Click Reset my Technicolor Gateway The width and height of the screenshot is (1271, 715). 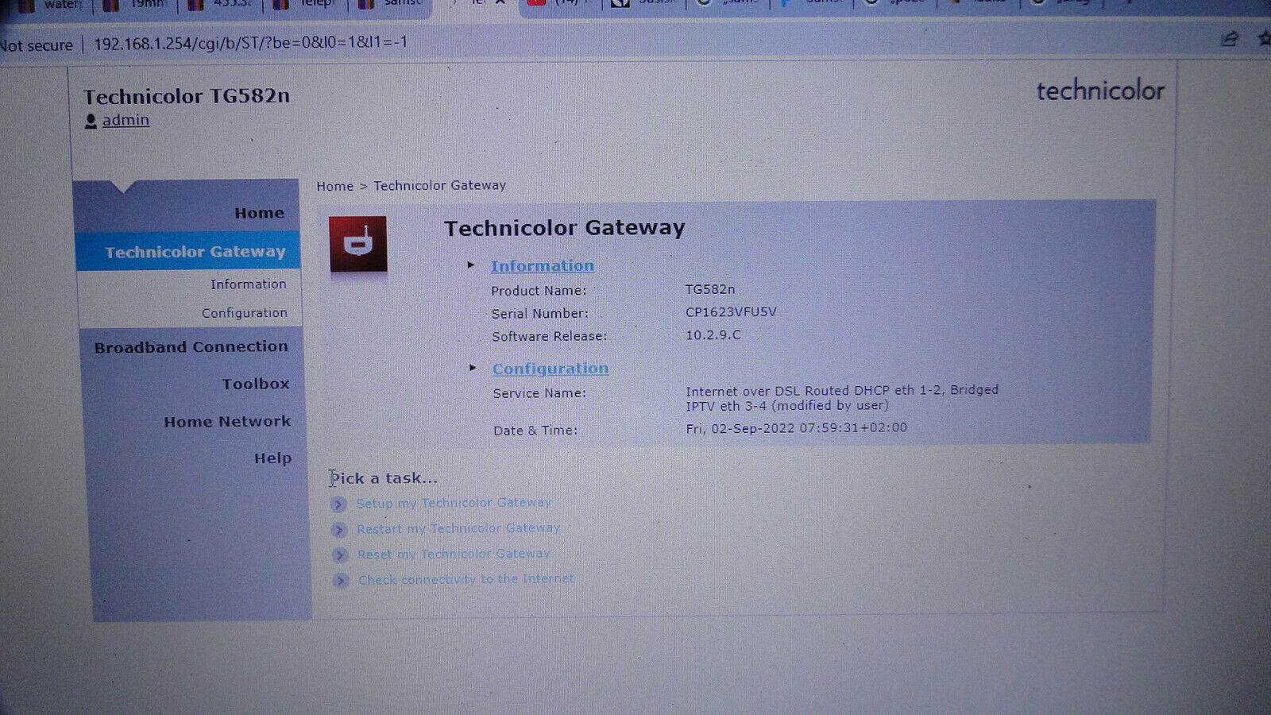click(454, 554)
